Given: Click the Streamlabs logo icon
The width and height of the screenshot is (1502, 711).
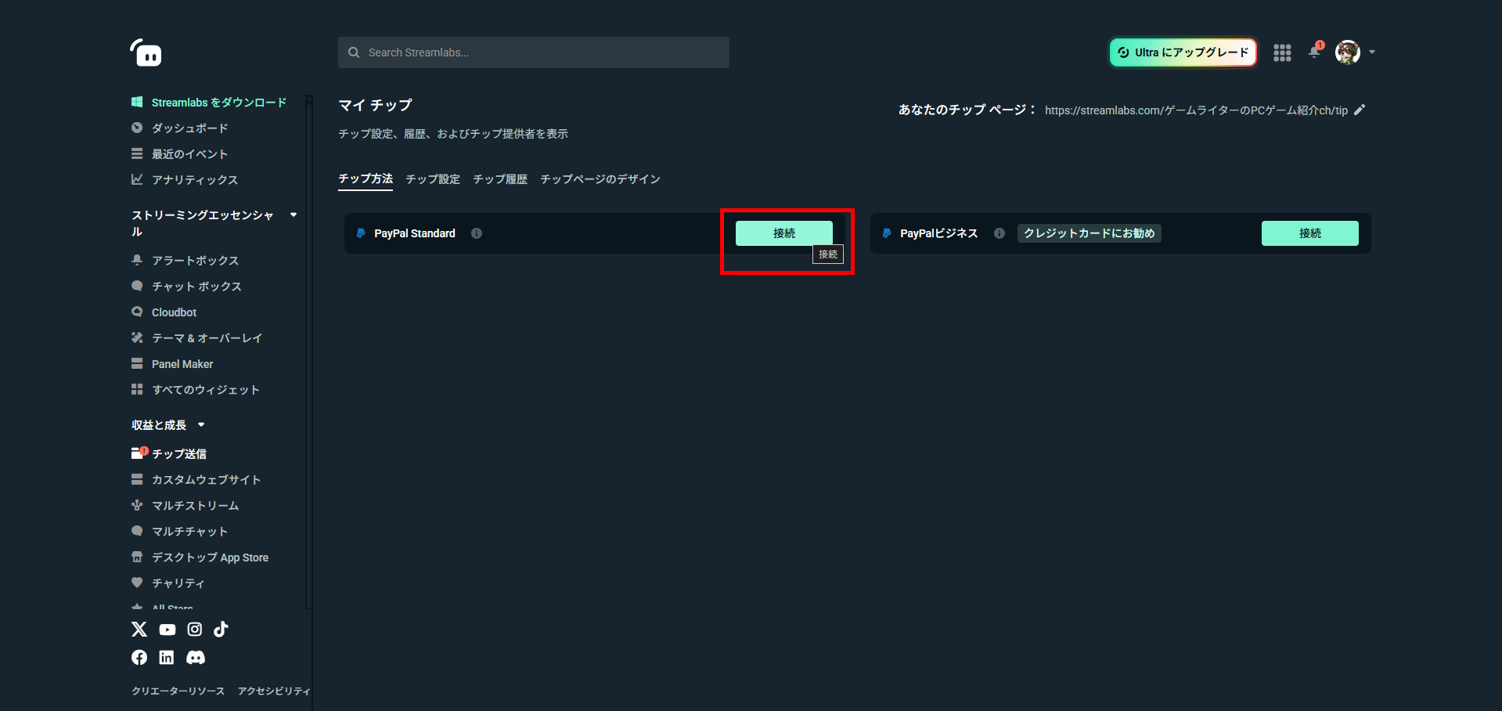Looking at the screenshot, I should tap(146, 52).
